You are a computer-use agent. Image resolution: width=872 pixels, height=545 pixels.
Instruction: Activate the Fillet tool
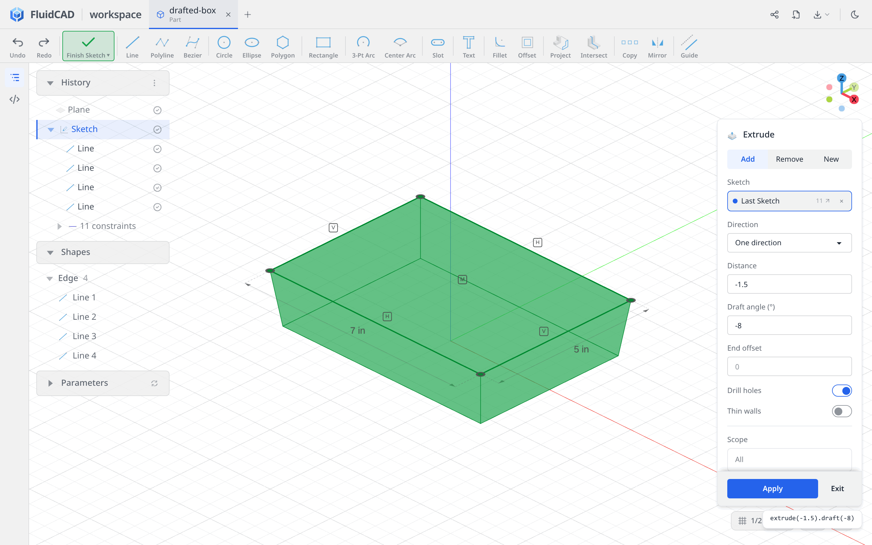tap(499, 47)
